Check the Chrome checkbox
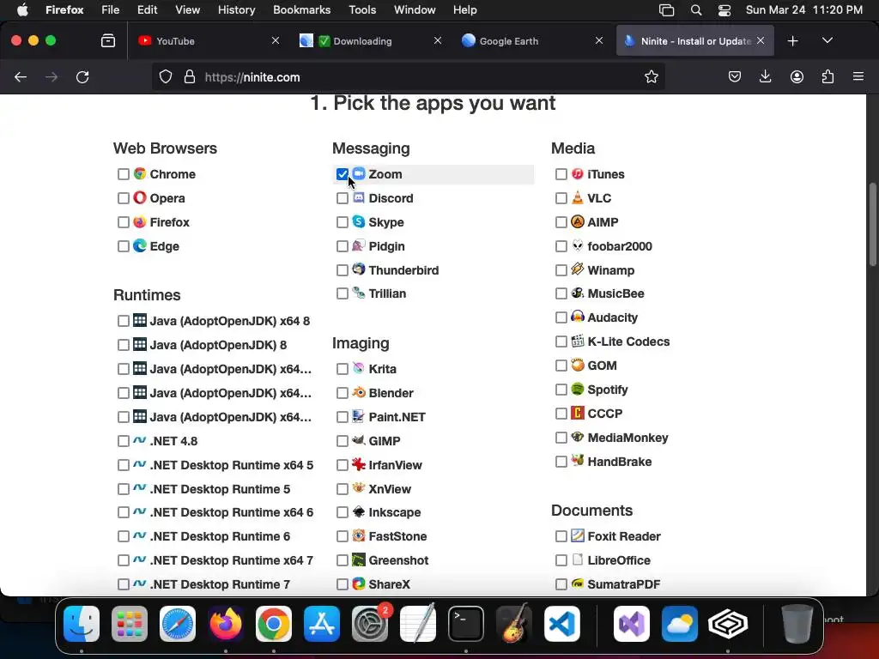 point(124,174)
